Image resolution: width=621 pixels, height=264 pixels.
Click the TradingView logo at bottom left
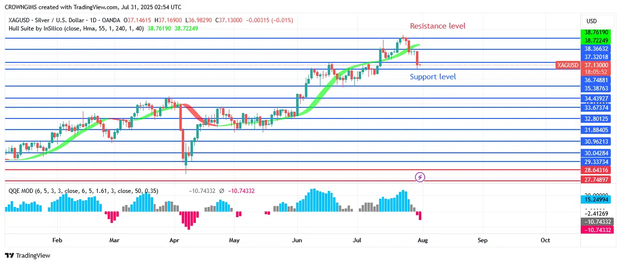28,255
